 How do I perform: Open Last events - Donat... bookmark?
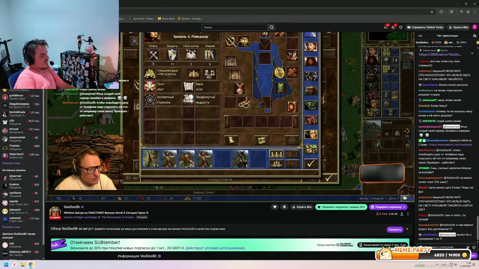tap(141, 19)
